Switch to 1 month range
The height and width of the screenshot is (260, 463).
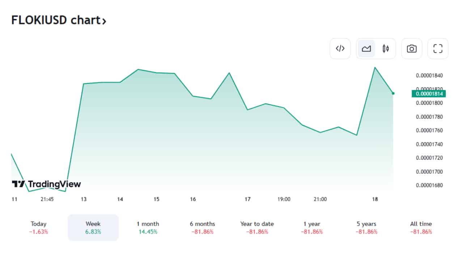coord(148,227)
